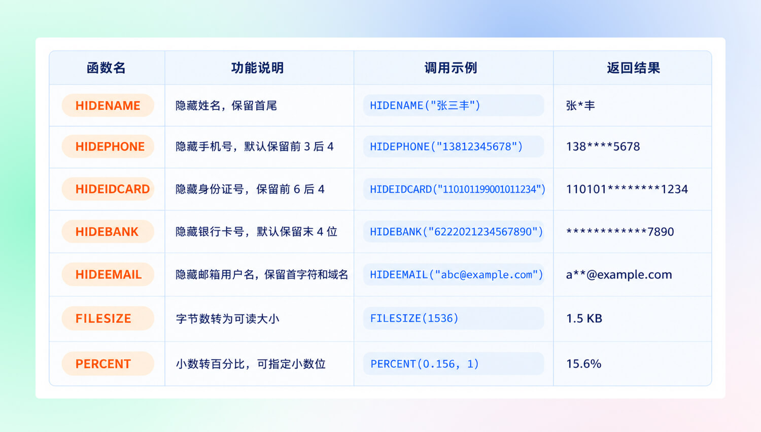This screenshot has height=432, width=761.
Task: Select the HIDEPHONE function tag
Action: tap(108, 147)
